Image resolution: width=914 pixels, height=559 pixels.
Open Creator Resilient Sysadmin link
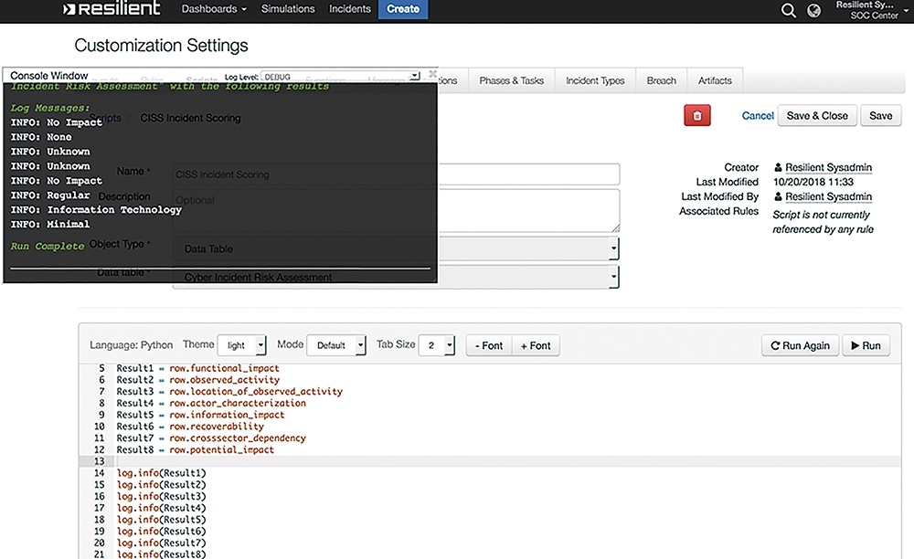point(828,167)
